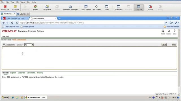Open the Oracle Home icon link
Image resolution: width=181 pixels, height=101 pixels.
pos(163,32)
